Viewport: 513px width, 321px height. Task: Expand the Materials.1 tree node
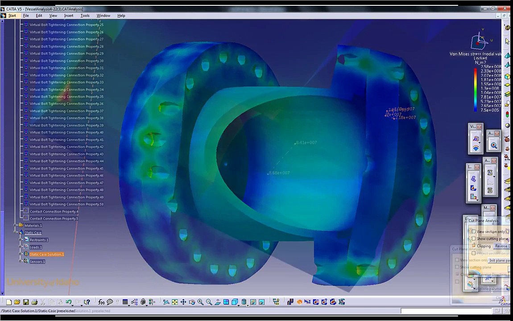15,225
